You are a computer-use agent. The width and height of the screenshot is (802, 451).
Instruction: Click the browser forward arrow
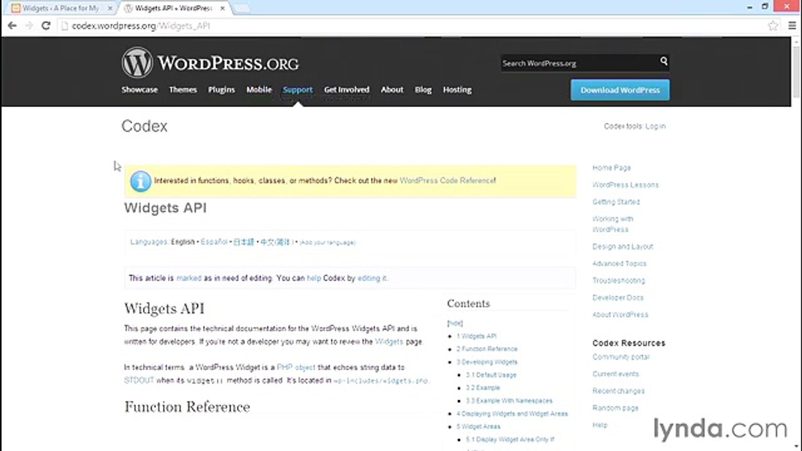click(29, 26)
